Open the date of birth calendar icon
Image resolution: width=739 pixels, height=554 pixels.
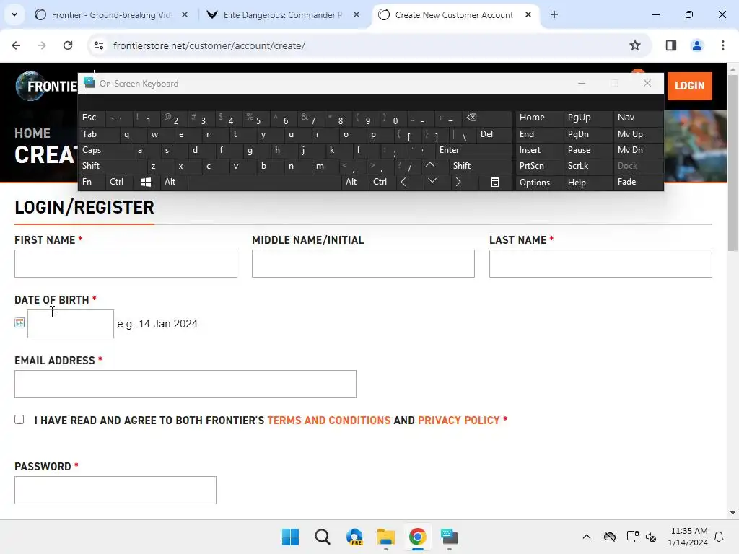pyautogui.click(x=19, y=322)
